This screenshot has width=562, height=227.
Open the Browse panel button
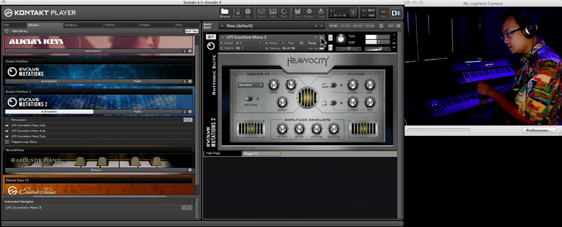point(225,13)
